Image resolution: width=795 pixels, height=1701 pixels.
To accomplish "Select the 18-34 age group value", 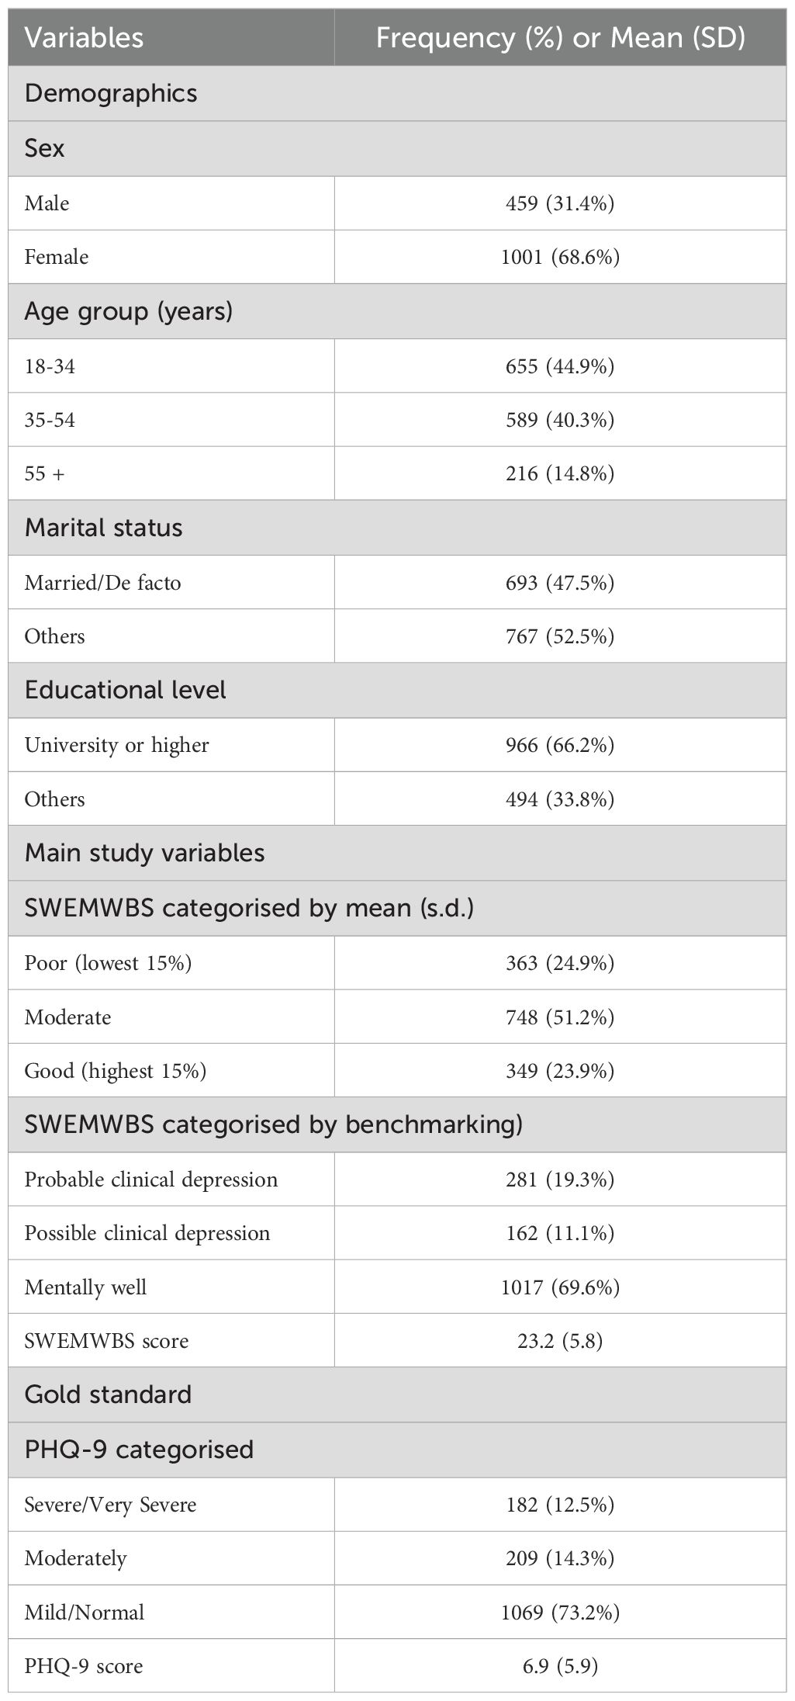I will [x=561, y=365].
